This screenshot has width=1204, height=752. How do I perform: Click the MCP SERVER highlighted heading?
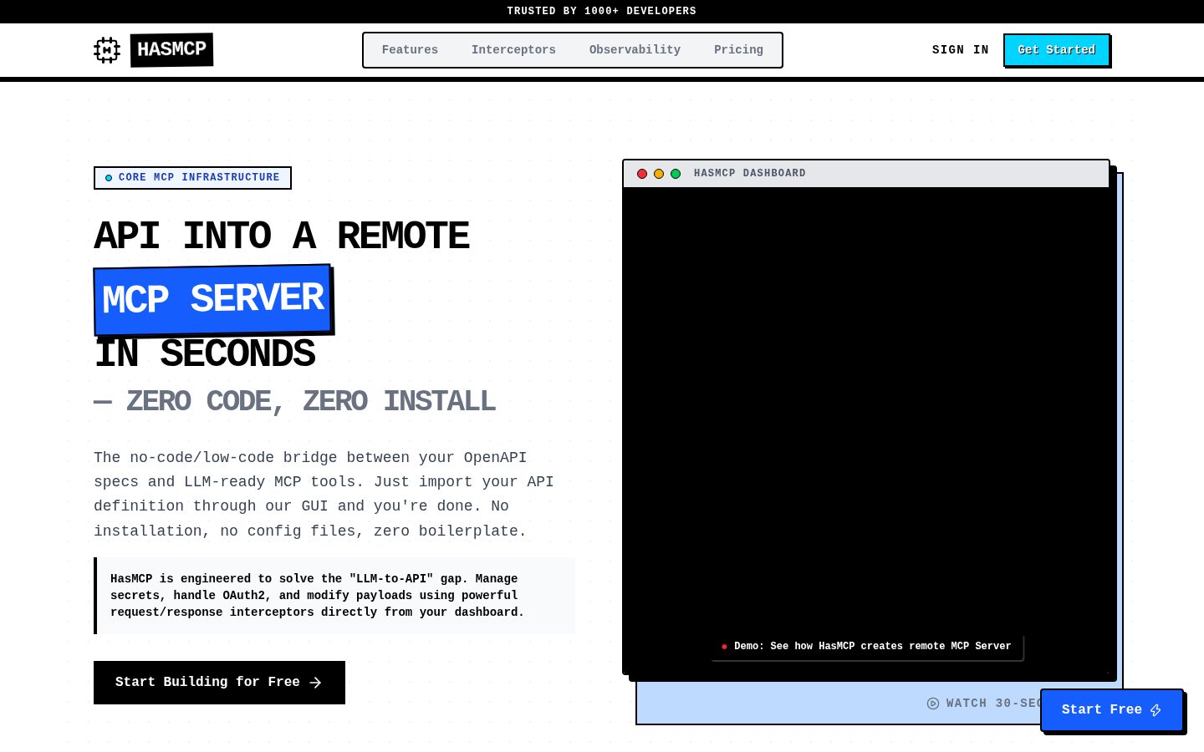pos(213,299)
